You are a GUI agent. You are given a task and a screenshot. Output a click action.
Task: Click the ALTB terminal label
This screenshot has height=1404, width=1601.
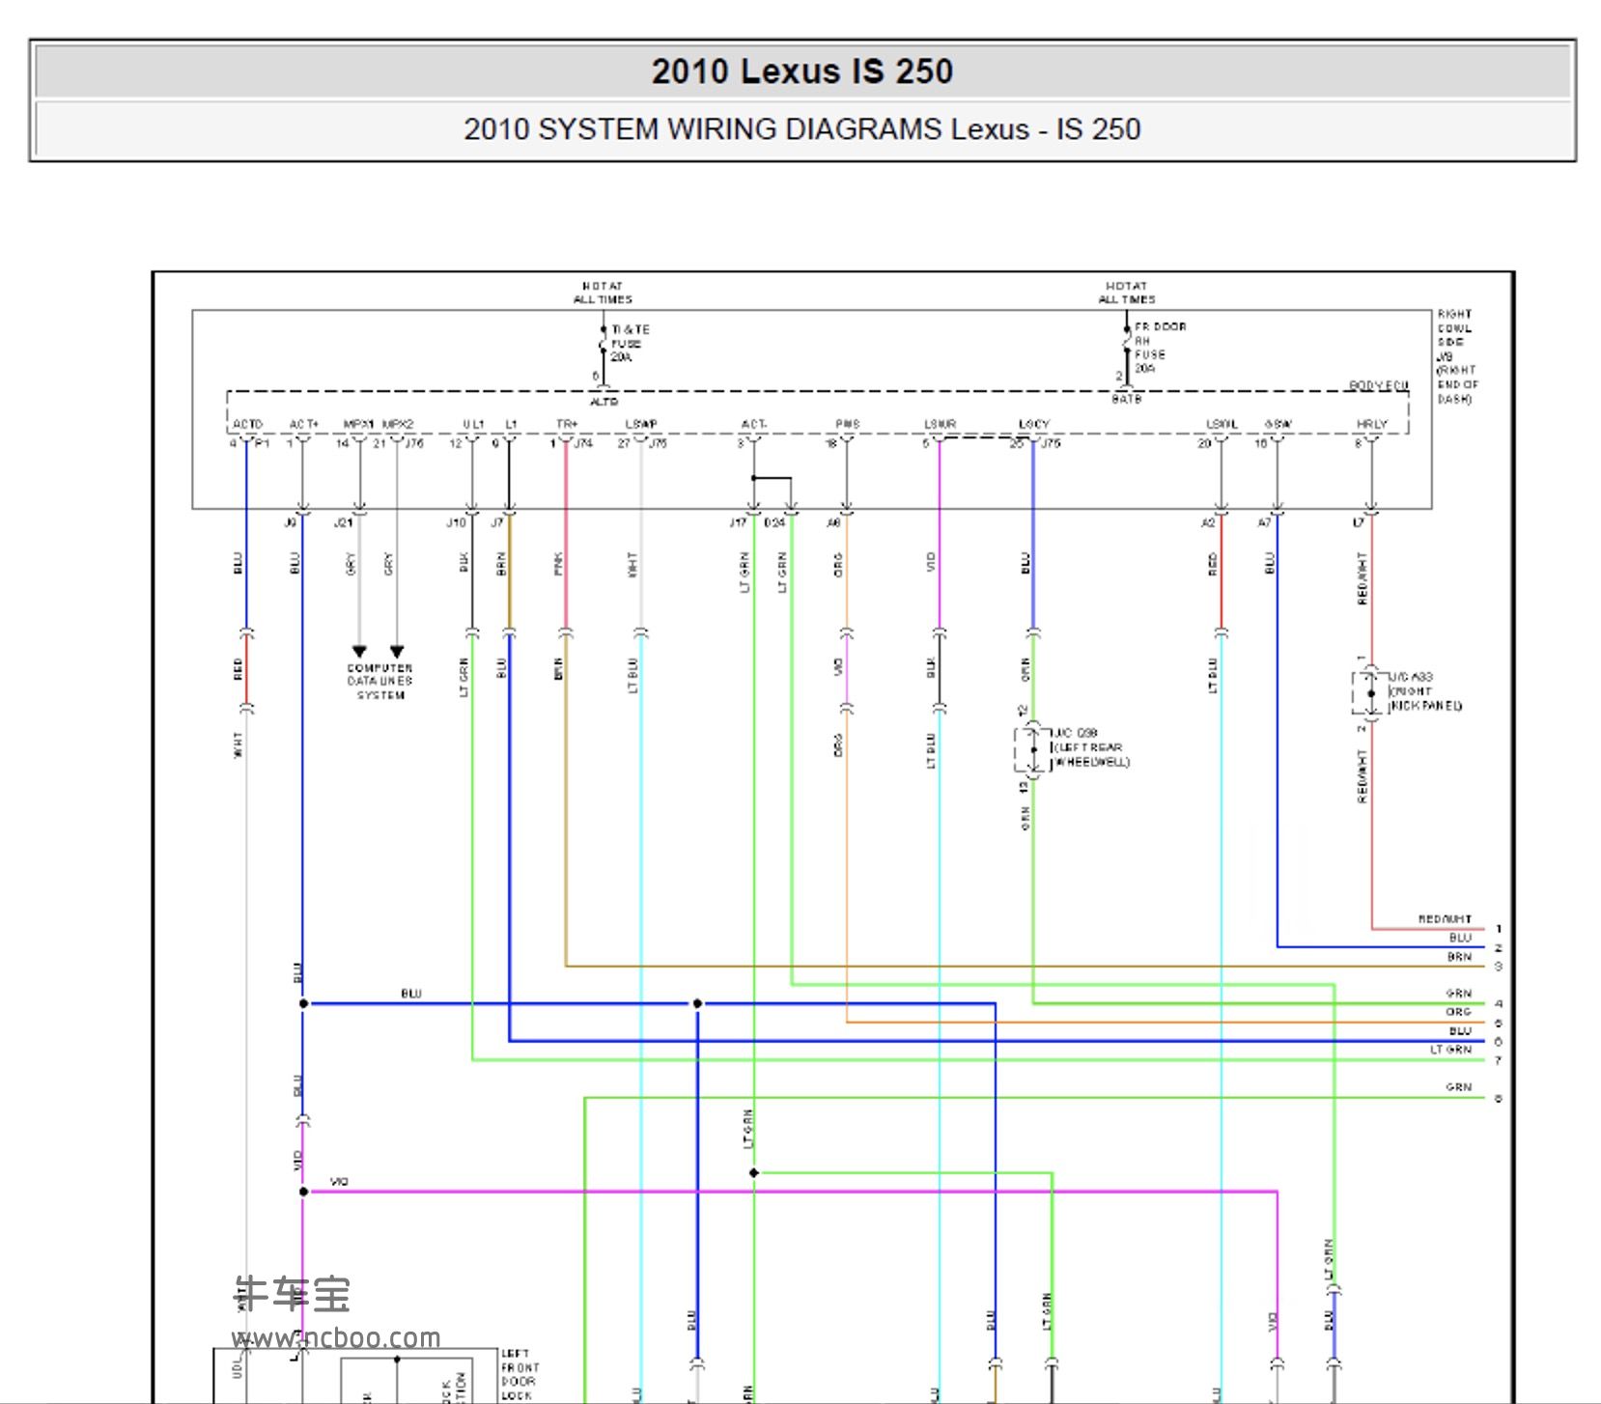(x=604, y=401)
